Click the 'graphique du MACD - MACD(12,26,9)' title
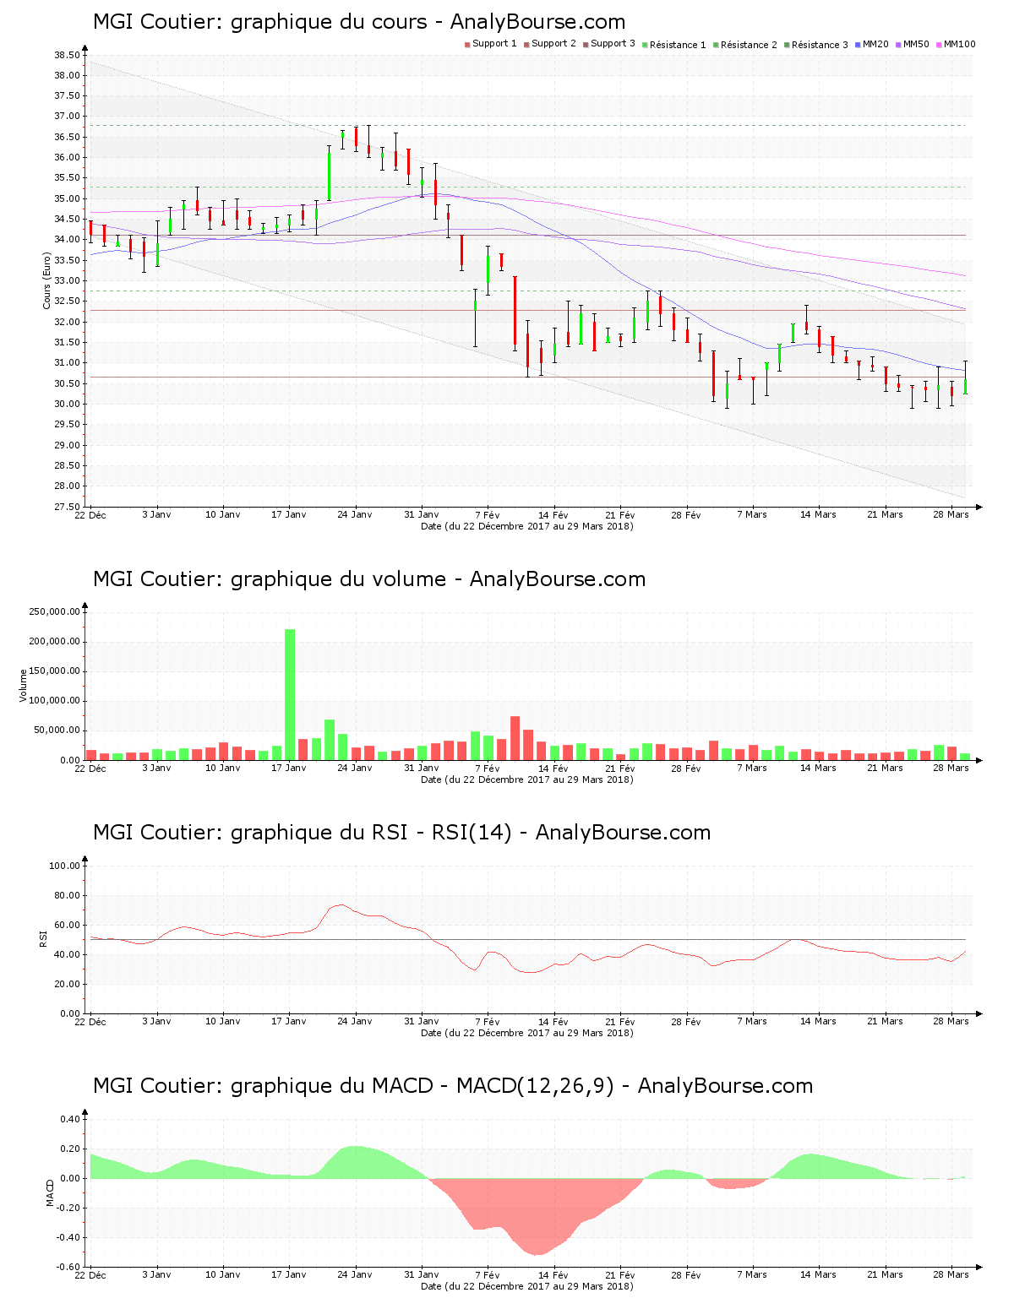 453,1086
